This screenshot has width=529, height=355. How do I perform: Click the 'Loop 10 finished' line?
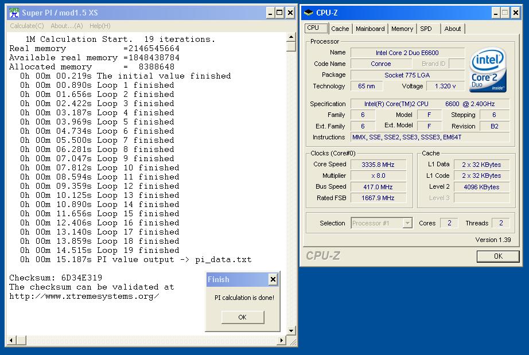click(x=100, y=168)
